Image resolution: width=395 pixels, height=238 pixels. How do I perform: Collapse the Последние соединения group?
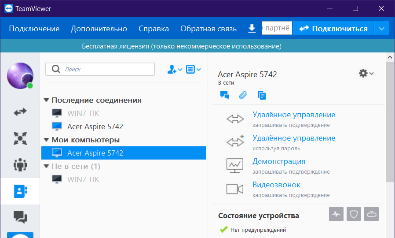coord(47,100)
